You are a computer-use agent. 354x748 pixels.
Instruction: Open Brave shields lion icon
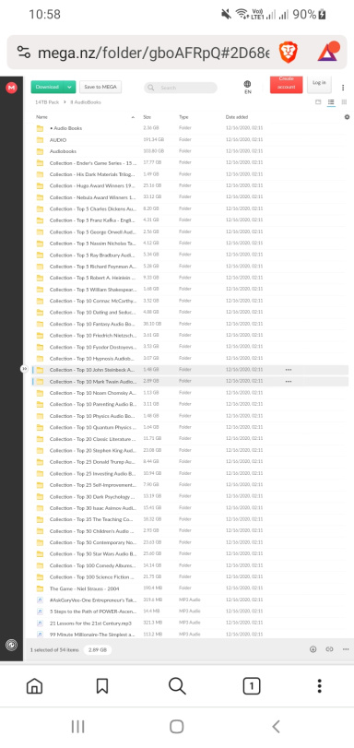coord(289,52)
